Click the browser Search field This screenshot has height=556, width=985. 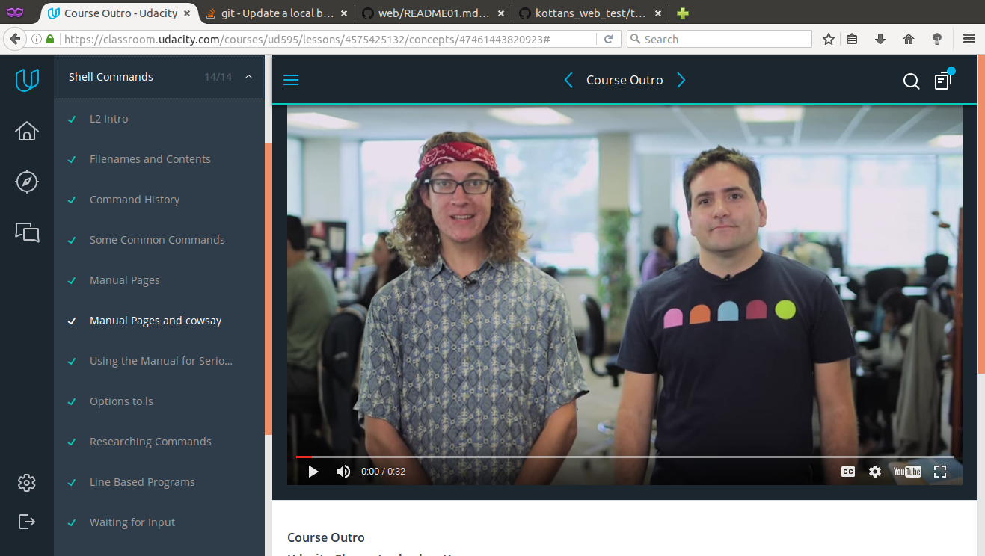tap(719, 39)
